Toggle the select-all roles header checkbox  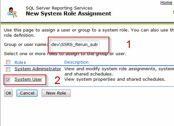click(x=8, y=62)
